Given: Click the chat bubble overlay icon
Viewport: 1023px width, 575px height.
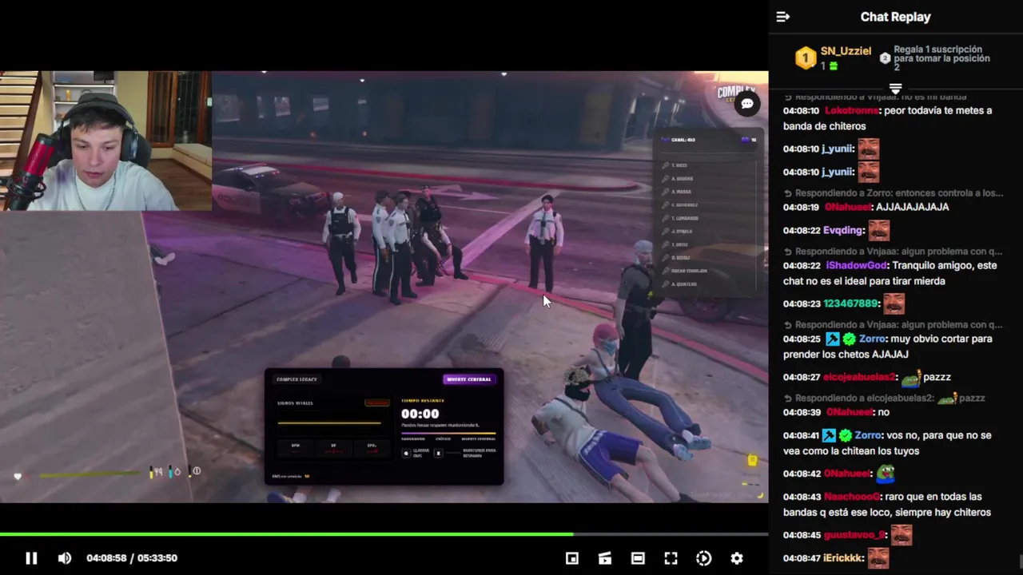Looking at the screenshot, I should pyautogui.click(x=746, y=104).
